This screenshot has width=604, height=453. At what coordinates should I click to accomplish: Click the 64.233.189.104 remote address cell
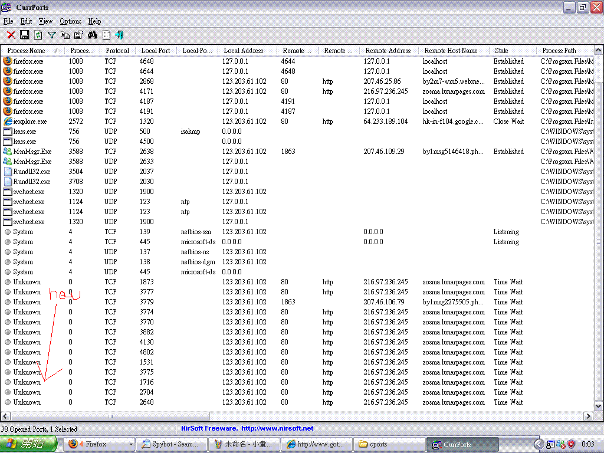385,122
